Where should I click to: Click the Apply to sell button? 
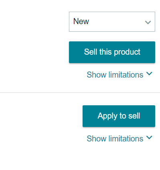point(119,116)
